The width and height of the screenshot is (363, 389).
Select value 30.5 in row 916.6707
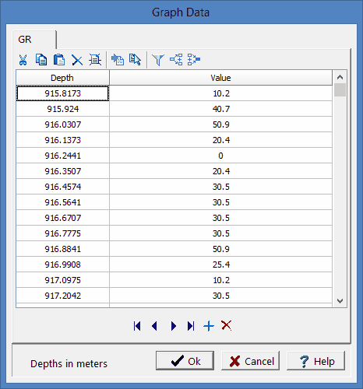click(220, 218)
